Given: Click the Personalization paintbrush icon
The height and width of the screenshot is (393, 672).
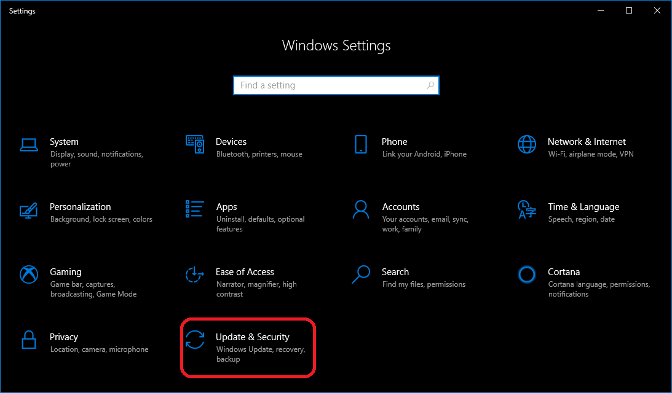Looking at the screenshot, I should tap(29, 210).
